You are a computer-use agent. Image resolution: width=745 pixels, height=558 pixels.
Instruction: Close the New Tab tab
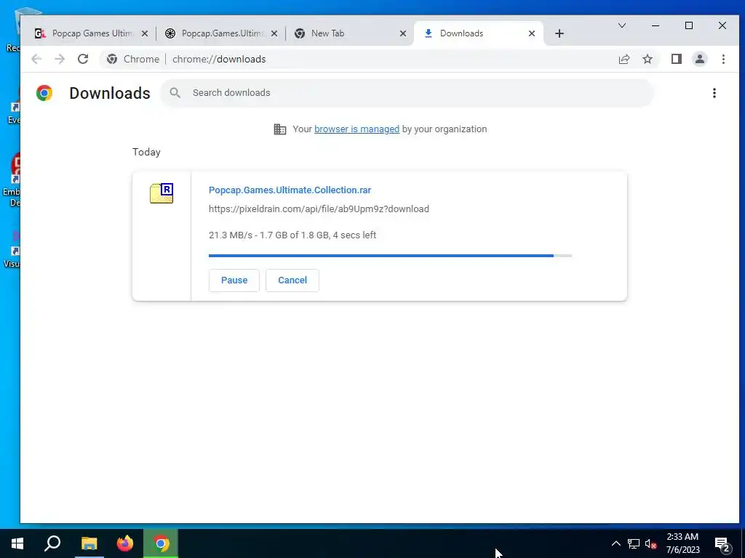coord(403,33)
